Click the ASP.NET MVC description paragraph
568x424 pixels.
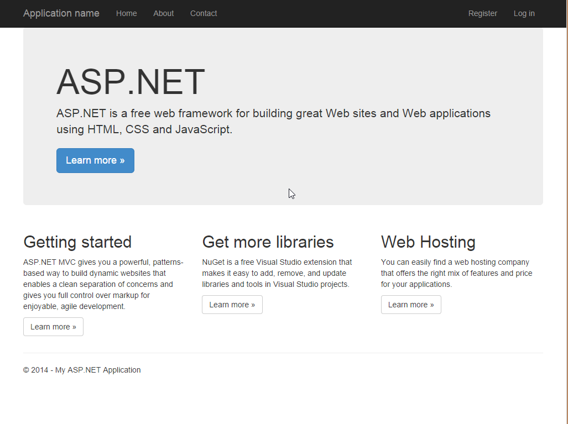click(103, 284)
